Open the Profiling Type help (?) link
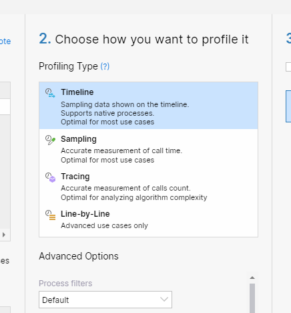Image resolution: width=291 pixels, height=313 pixels. click(105, 66)
